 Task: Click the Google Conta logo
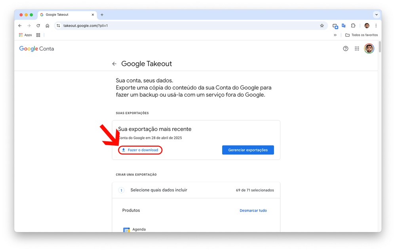[x=36, y=49]
